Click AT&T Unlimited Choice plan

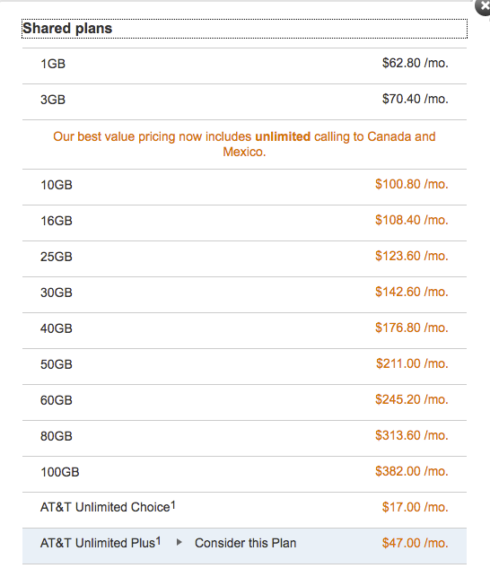pyautogui.click(x=244, y=510)
